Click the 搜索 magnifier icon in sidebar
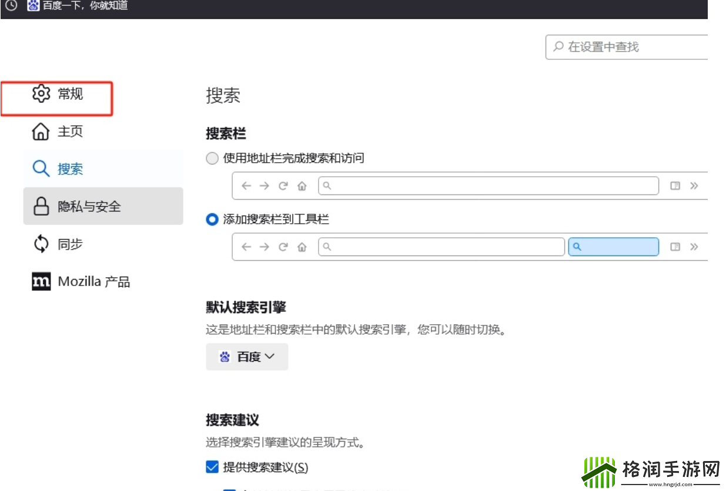The width and height of the screenshot is (726, 491). tap(40, 169)
